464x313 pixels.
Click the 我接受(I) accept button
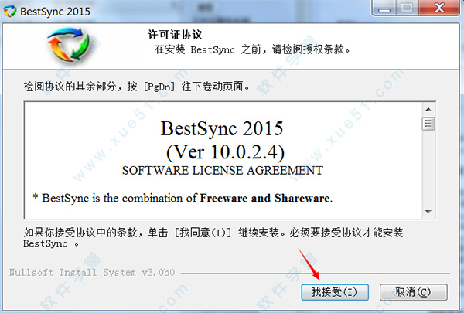pyautogui.click(x=335, y=292)
